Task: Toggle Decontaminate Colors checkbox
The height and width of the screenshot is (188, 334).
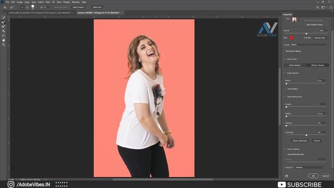Action: [286, 155]
